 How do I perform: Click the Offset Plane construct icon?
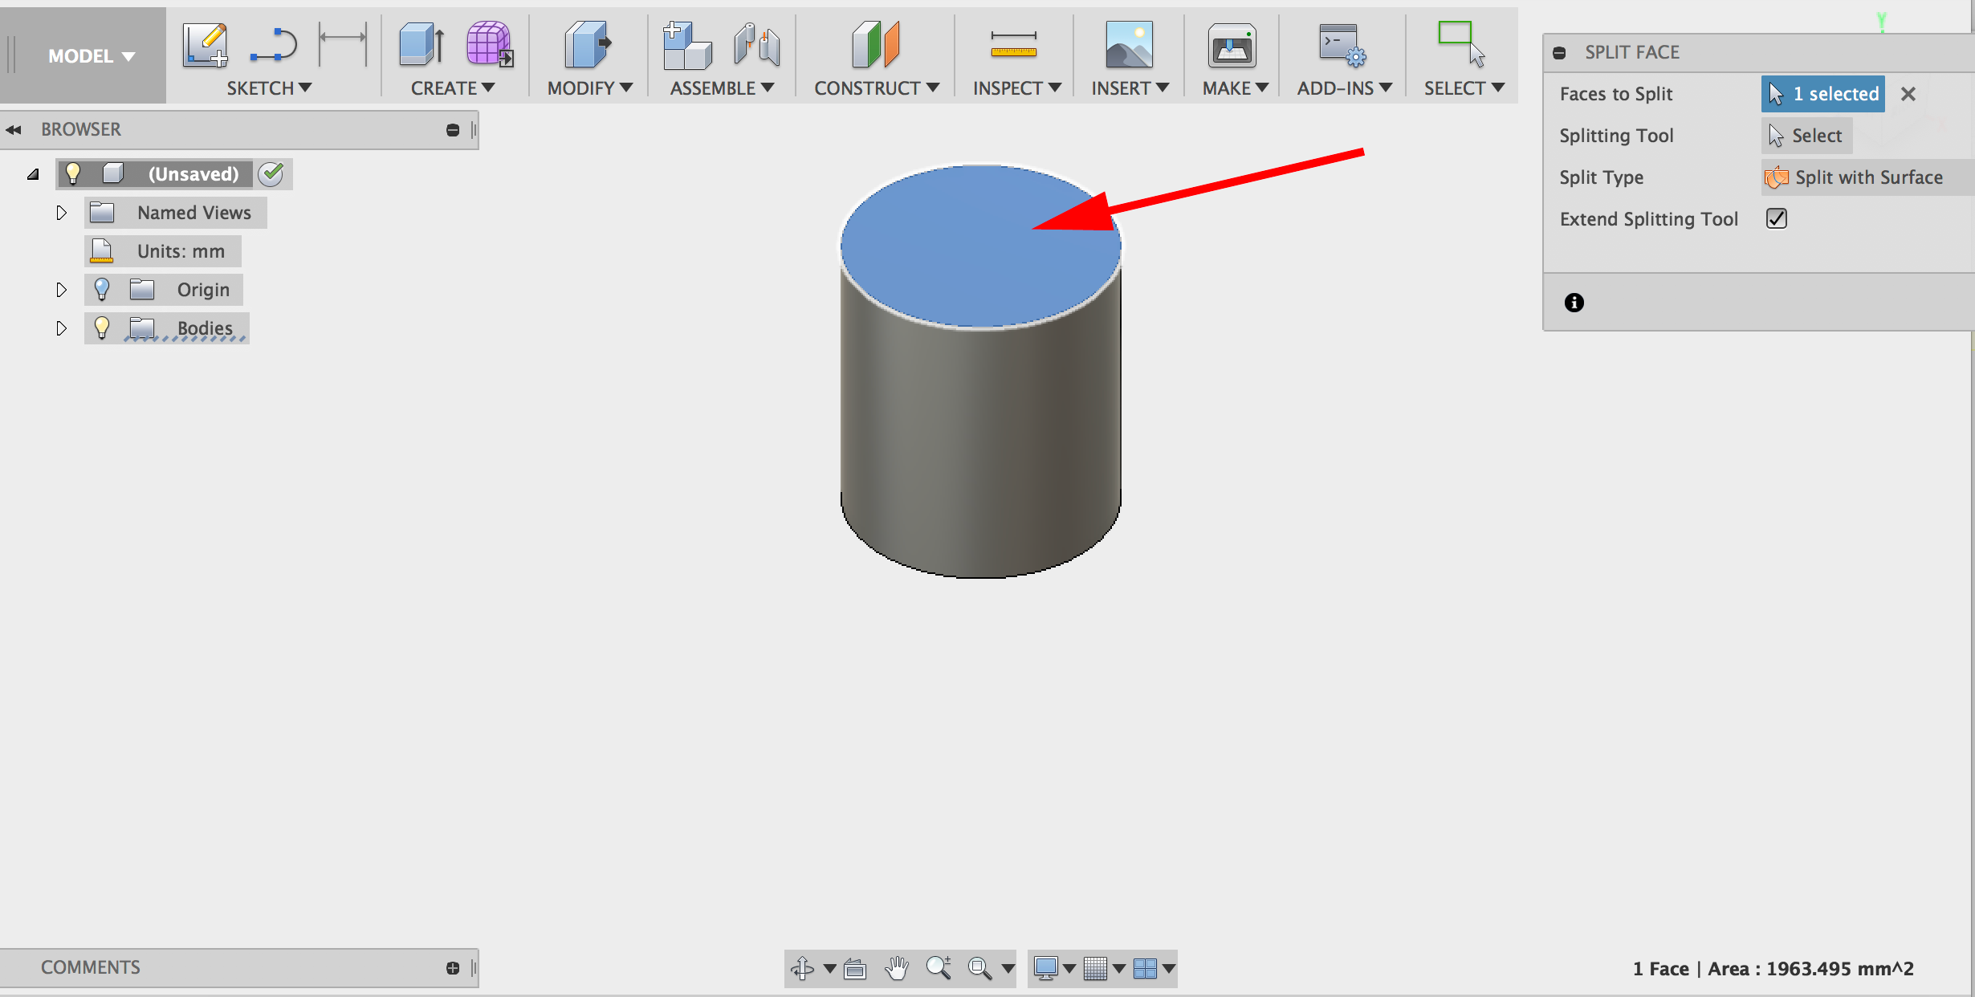click(875, 44)
